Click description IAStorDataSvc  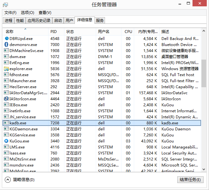coord(174,93)
